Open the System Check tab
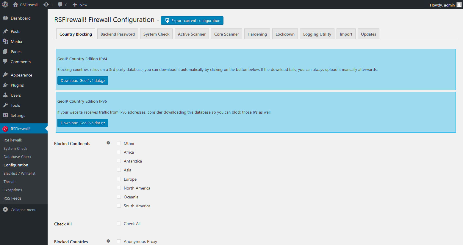Image resolution: width=463 pixels, height=245 pixels. coord(156,34)
